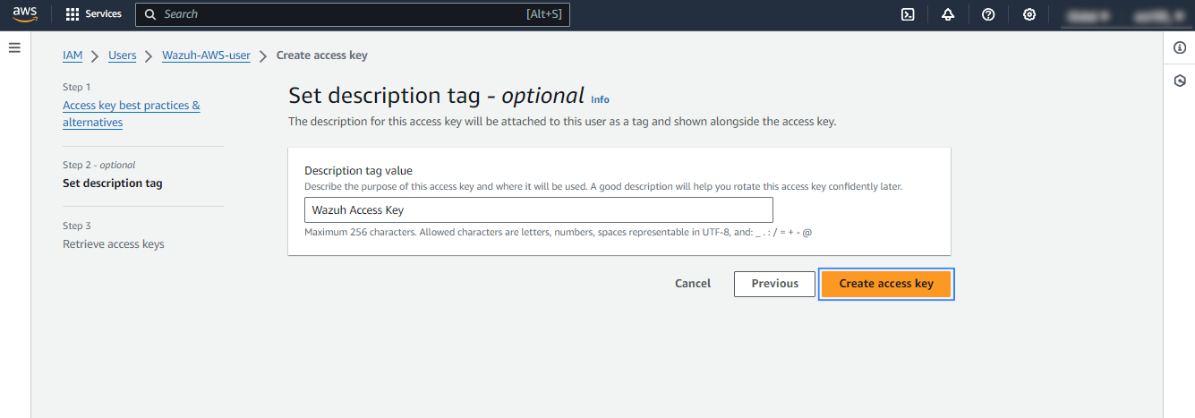Click the AWS logo home icon
1195x418 pixels.
coord(24,14)
